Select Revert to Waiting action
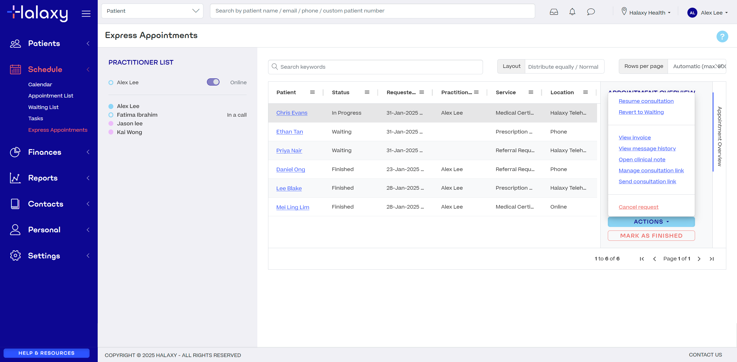Image resolution: width=737 pixels, height=362 pixels. click(641, 112)
